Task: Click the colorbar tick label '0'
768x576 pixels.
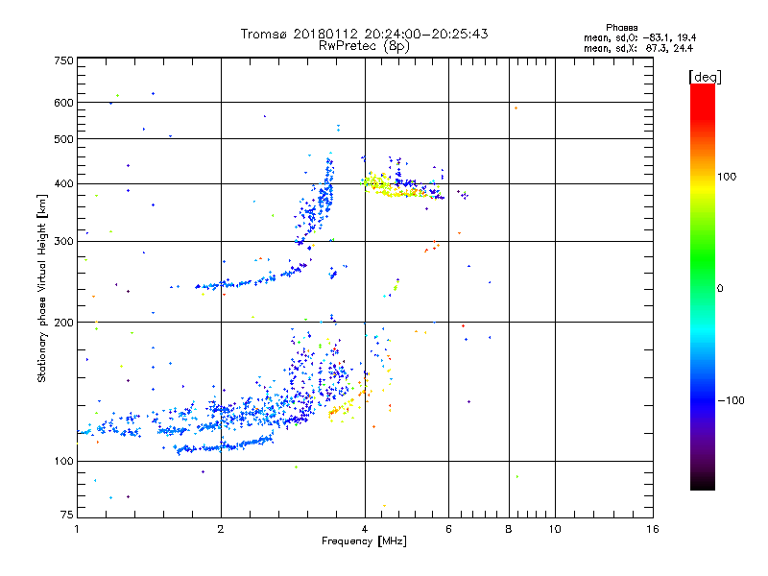Action: click(x=720, y=289)
